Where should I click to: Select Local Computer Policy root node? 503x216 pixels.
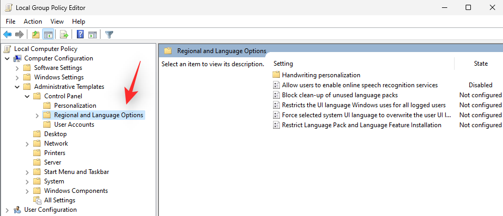click(46, 49)
